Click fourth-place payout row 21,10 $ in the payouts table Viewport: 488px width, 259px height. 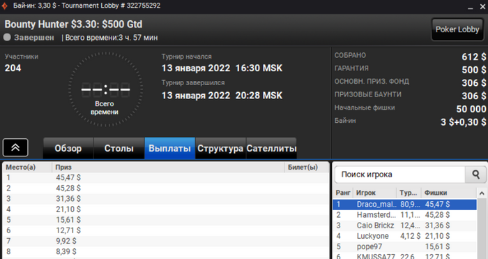point(166,209)
